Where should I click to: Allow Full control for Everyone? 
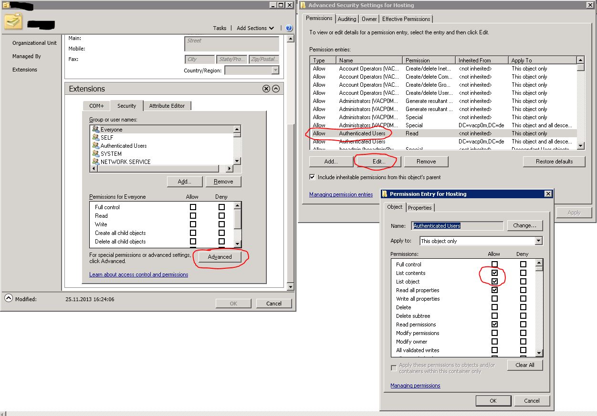(193, 207)
